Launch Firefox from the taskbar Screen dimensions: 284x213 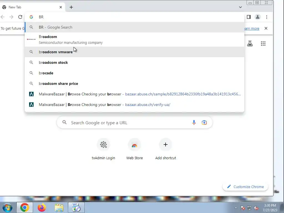pos(42,207)
